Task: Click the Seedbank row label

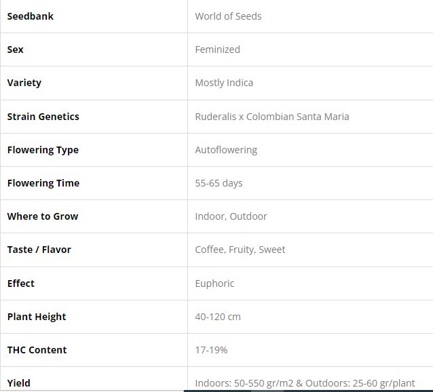Action: point(31,16)
